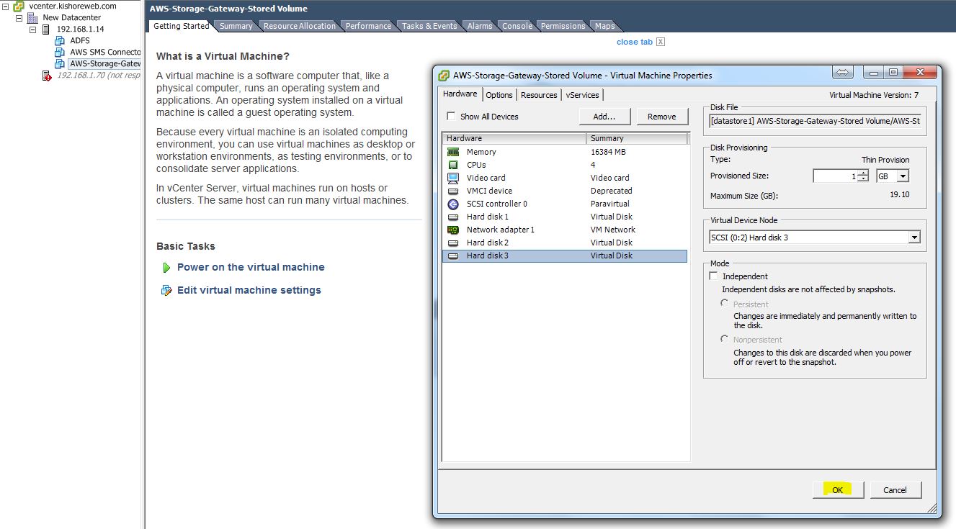Screen dimensions: 956x529
Task: Collapse the New Datacenter tree node
Action: coord(19,18)
